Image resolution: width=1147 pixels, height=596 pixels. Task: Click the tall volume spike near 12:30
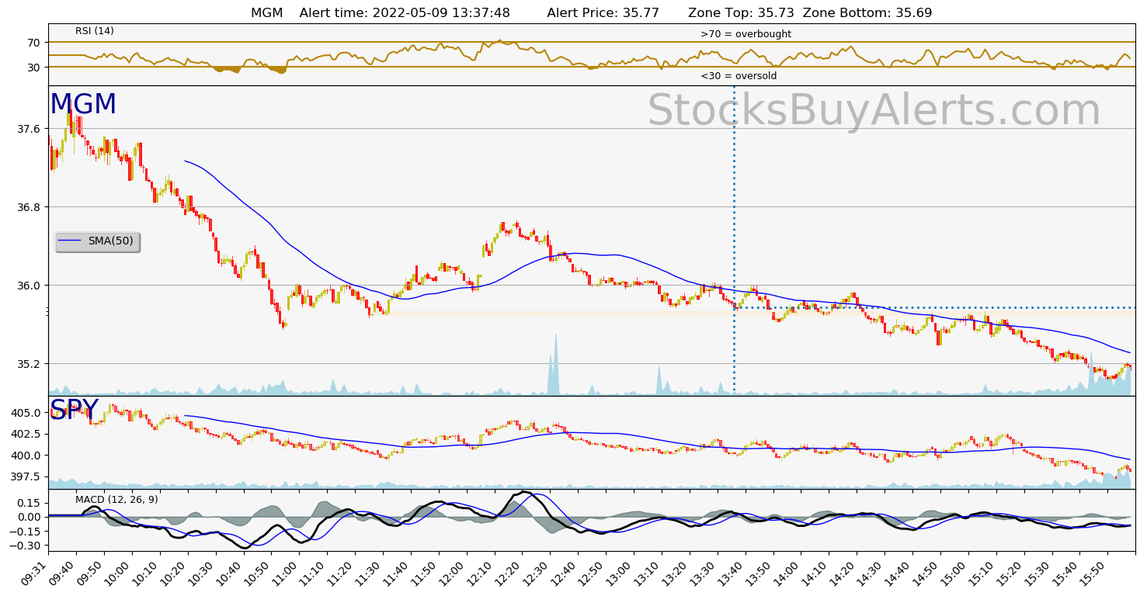pos(554,365)
